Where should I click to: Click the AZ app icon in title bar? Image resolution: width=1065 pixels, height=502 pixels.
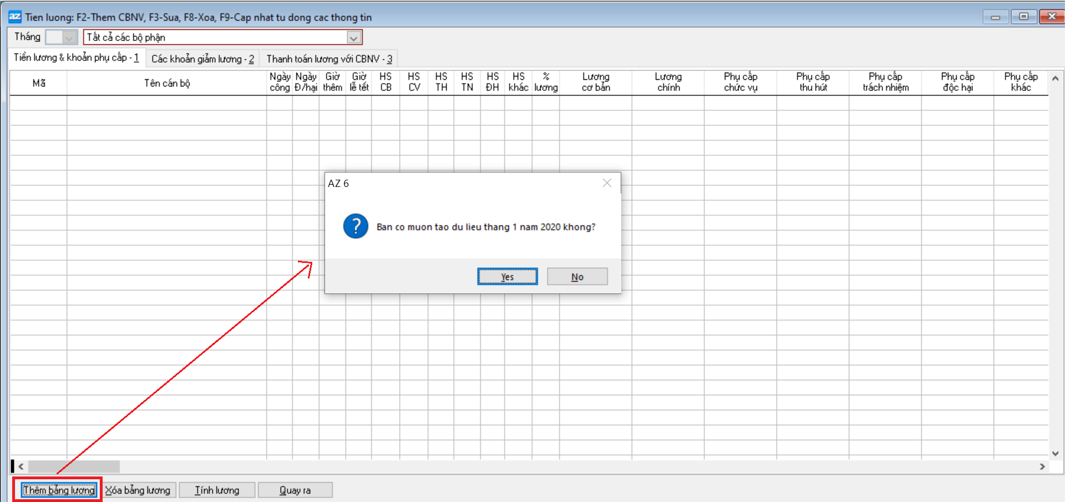[x=15, y=17]
